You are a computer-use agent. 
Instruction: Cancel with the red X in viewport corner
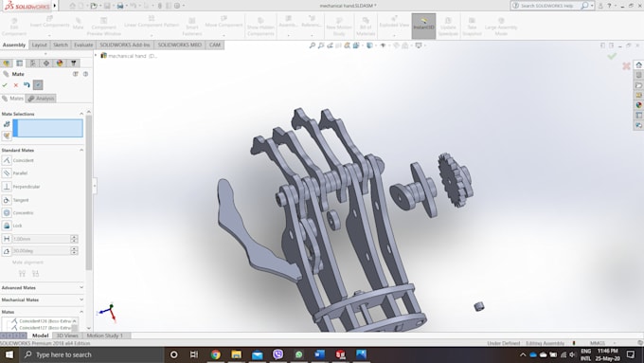626,65
